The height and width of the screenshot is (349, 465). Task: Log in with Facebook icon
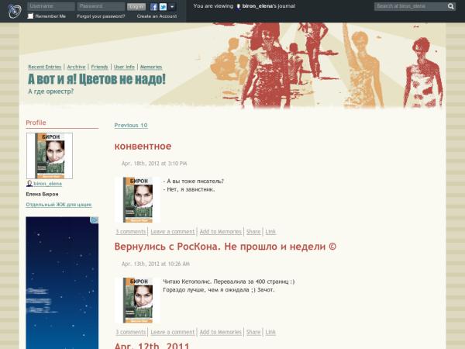point(154,6)
